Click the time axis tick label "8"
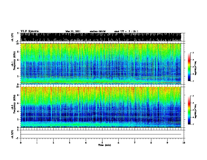The image size is (207, 160). (151, 143)
